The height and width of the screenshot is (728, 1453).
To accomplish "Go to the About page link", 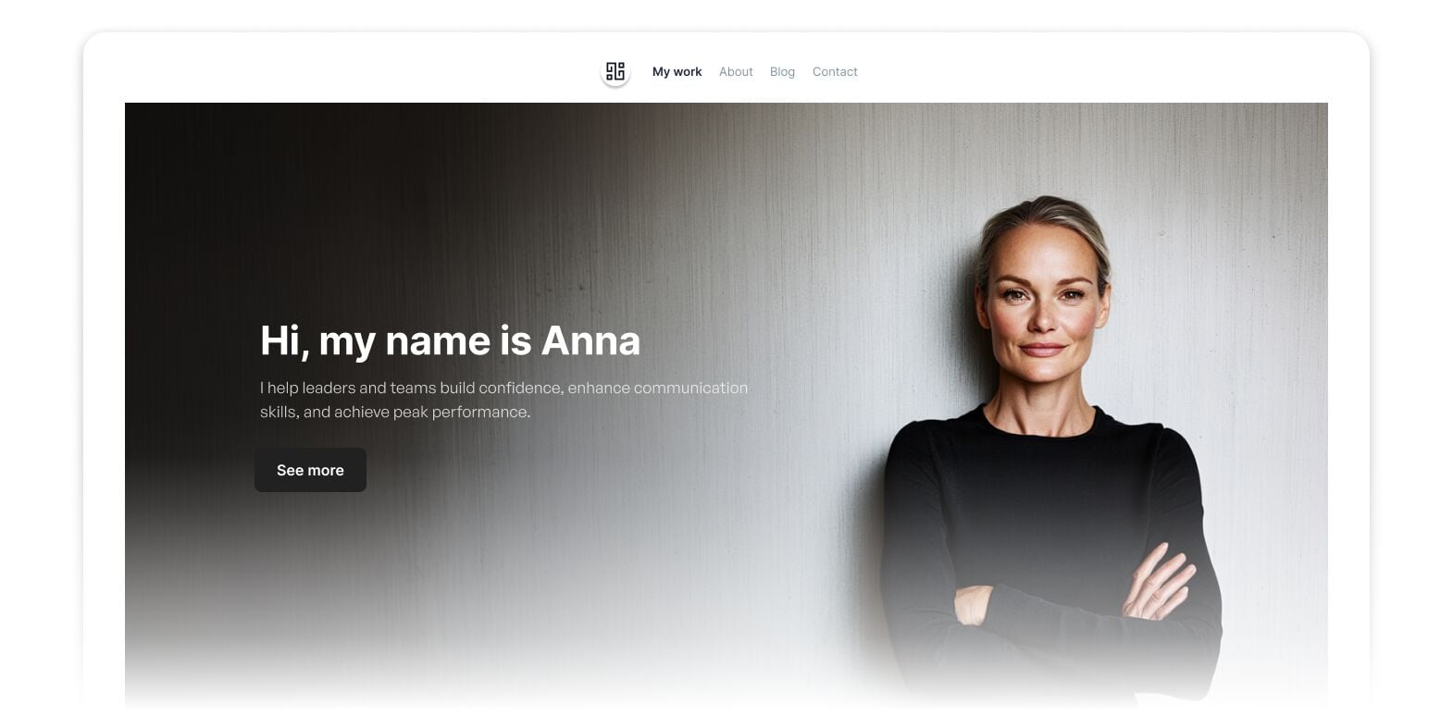I will pos(736,71).
